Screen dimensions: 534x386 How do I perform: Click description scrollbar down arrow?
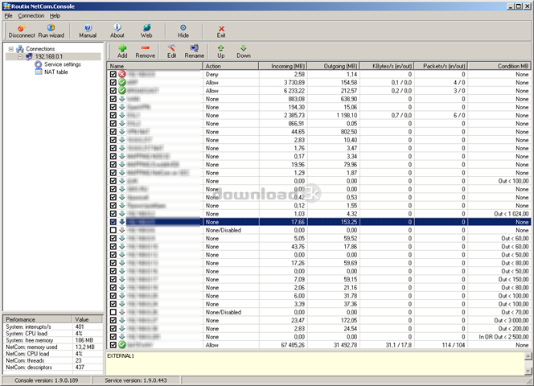click(528, 371)
